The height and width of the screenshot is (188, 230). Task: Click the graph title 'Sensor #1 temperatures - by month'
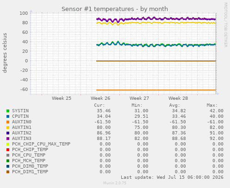115,9
